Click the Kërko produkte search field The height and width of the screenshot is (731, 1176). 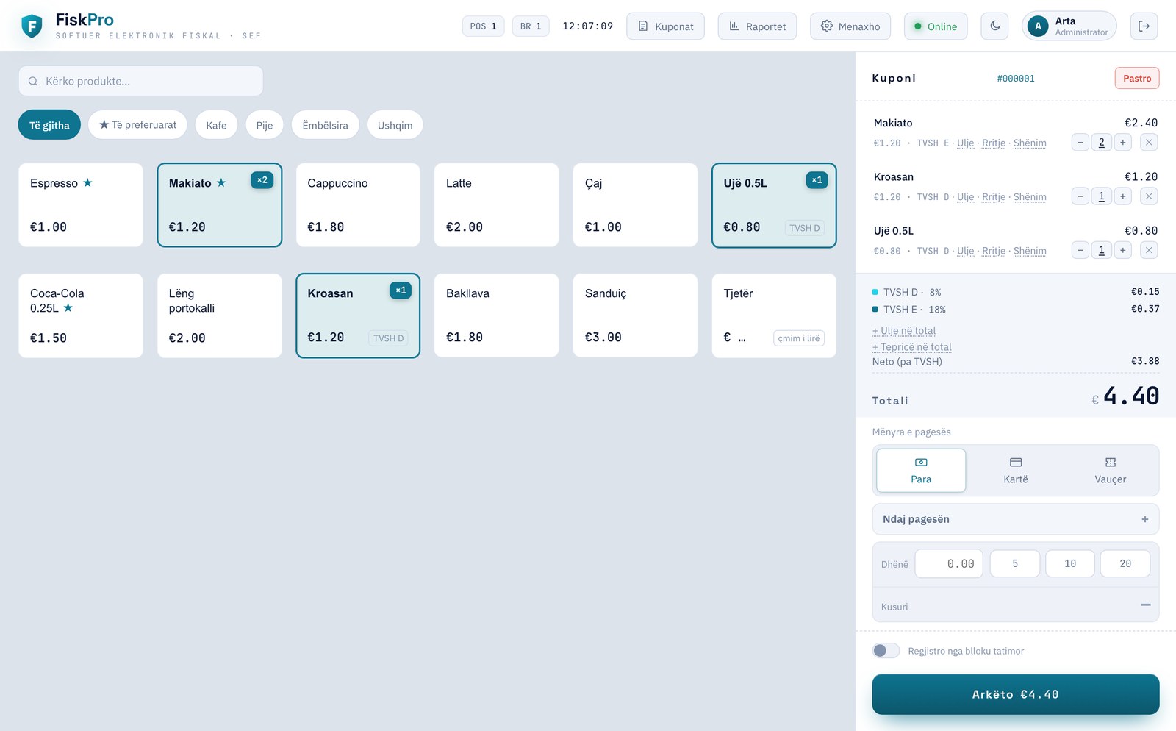[x=140, y=81]
